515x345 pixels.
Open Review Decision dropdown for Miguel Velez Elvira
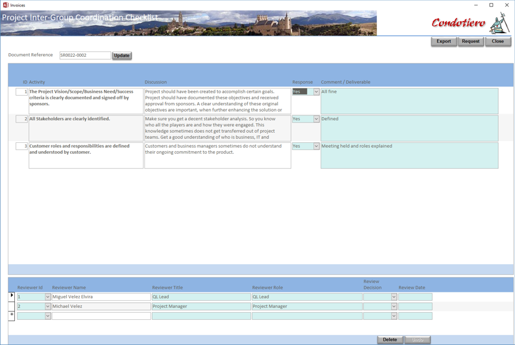(394, 297)
